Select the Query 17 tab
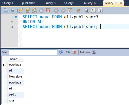 pos(90,3)
